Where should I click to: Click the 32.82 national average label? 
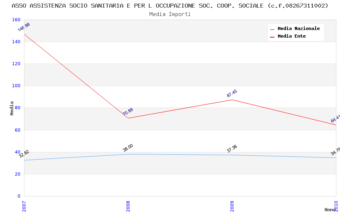coord(24,154)
